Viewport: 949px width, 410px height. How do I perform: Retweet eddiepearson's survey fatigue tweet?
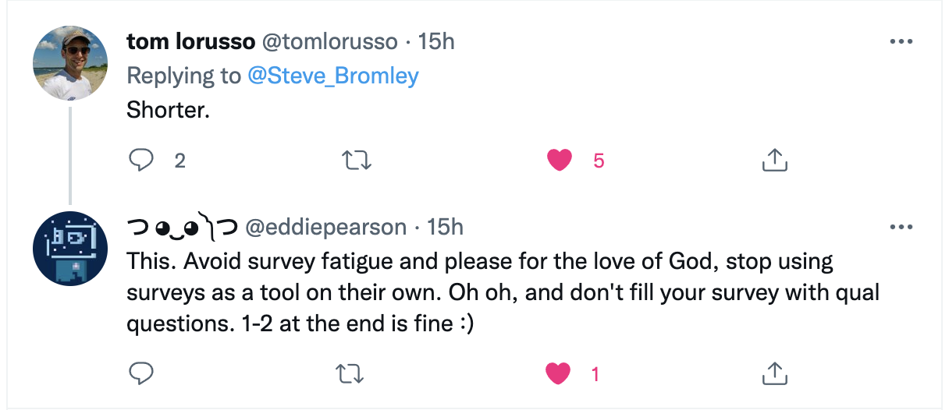point(357,374)
